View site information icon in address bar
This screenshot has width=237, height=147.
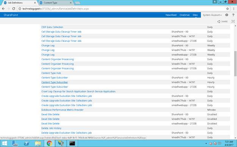click(x=20, y=9)
